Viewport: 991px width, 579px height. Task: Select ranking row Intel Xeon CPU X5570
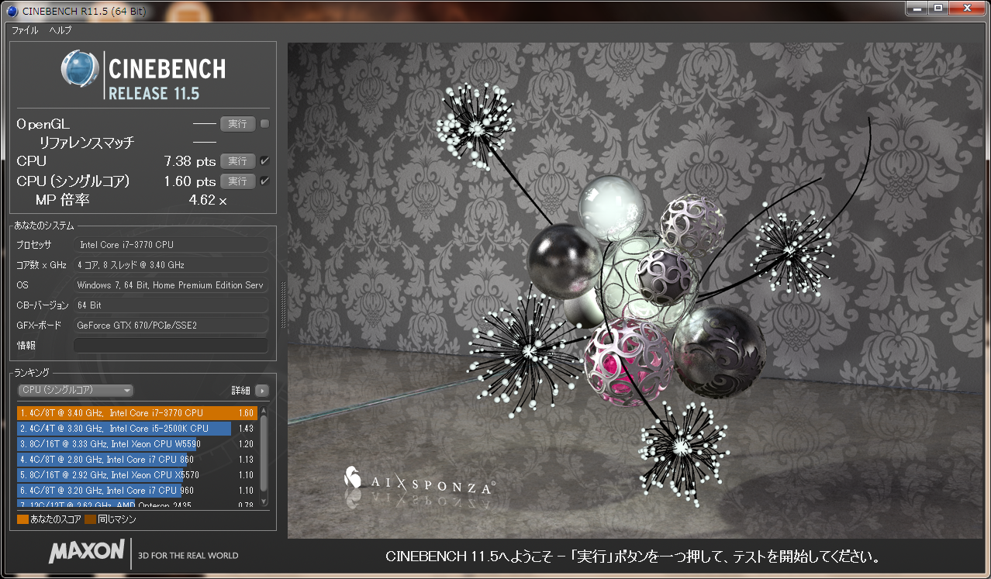pos(136,475)
